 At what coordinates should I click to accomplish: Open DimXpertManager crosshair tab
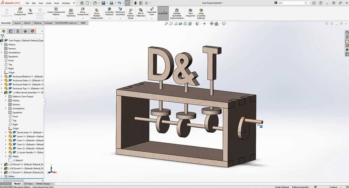coord(25,31)
